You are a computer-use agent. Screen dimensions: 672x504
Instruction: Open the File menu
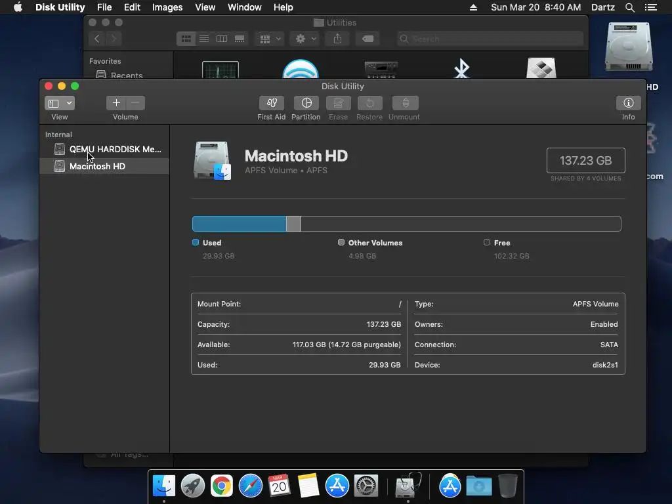point(104,7)
